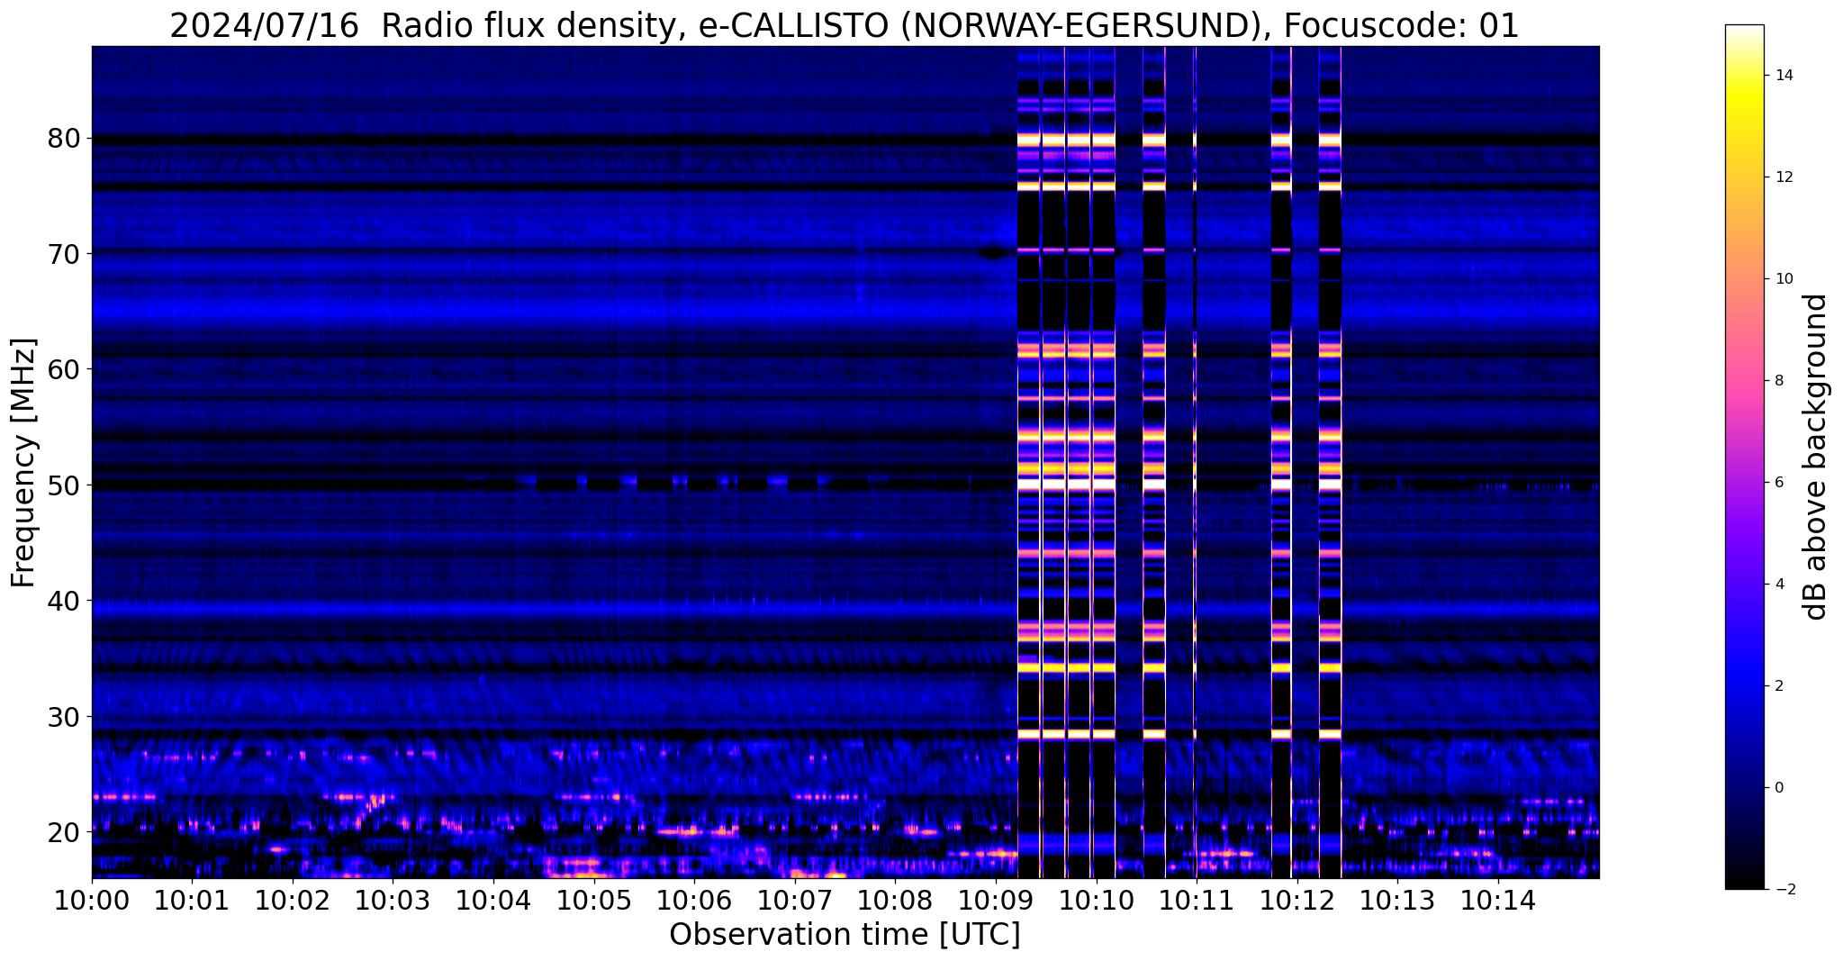Click the 'Frequency [MHz]' axis label

pyautogui.click(x=24, y=463)
